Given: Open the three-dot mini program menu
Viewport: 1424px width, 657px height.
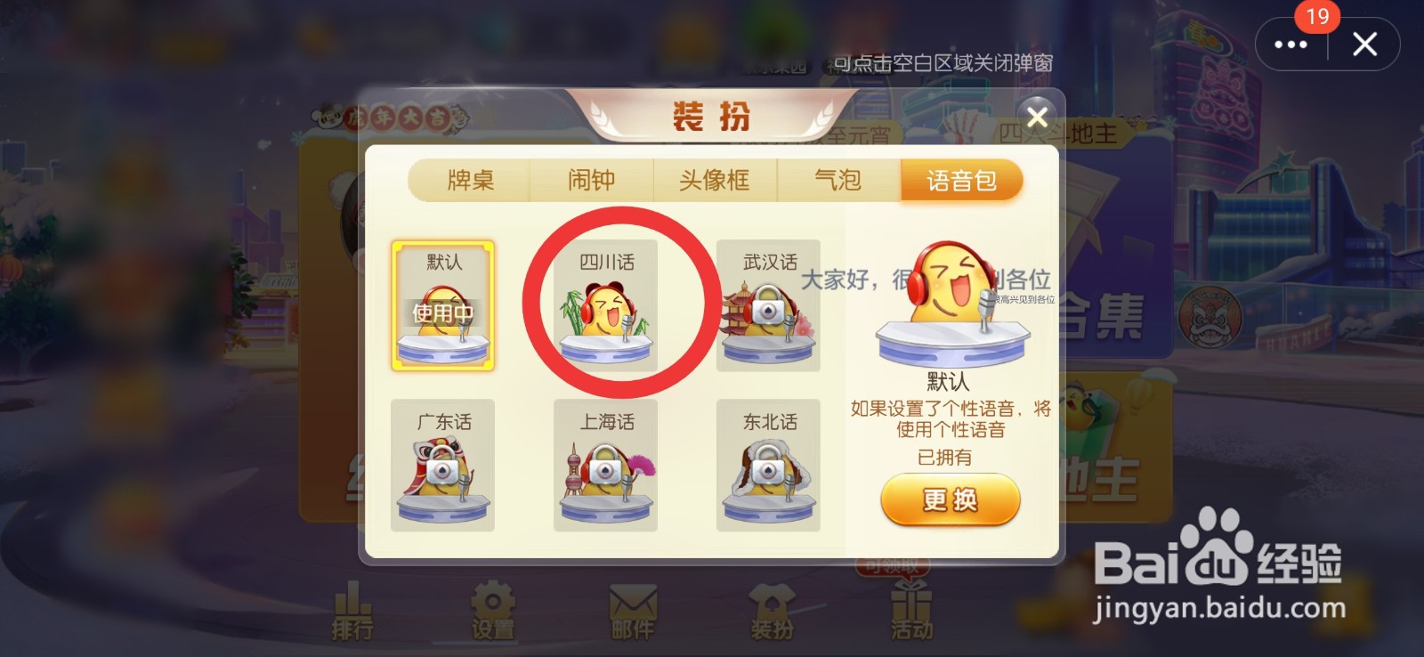Looking at the screenshot, I should coord(1290,45).
